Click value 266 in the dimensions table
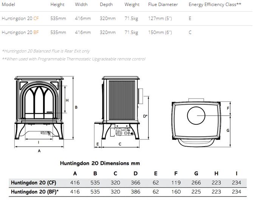 pos(196,182)
